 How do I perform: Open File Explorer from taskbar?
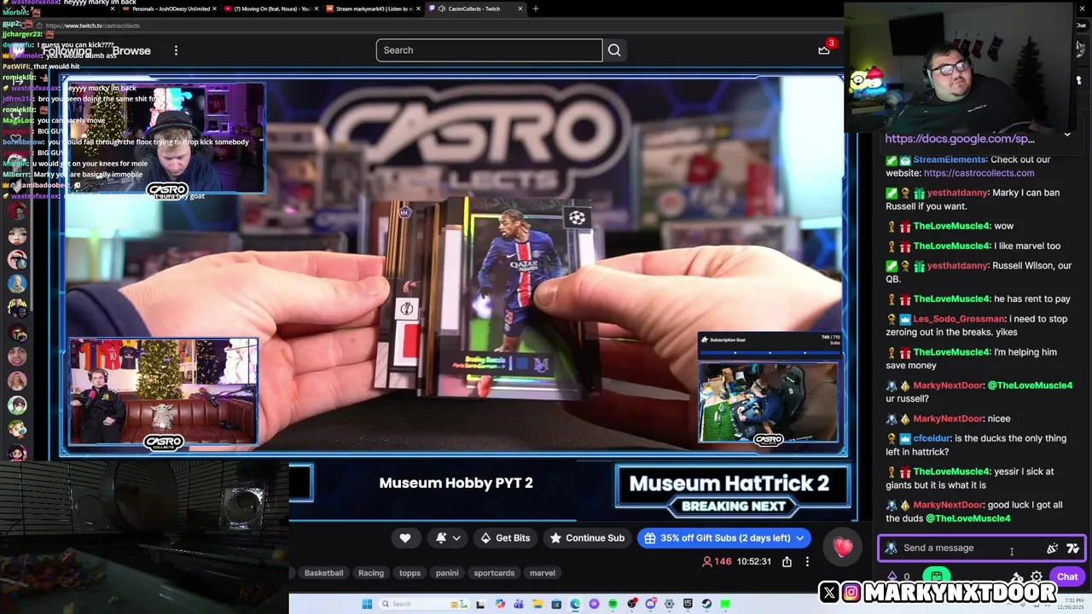click(x=537, y=604)
